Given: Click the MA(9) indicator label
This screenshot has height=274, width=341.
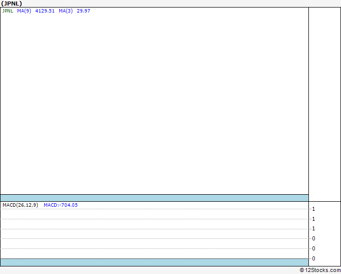Looking at the screenshot, I should pyautogui.click(x=24, y=11).
